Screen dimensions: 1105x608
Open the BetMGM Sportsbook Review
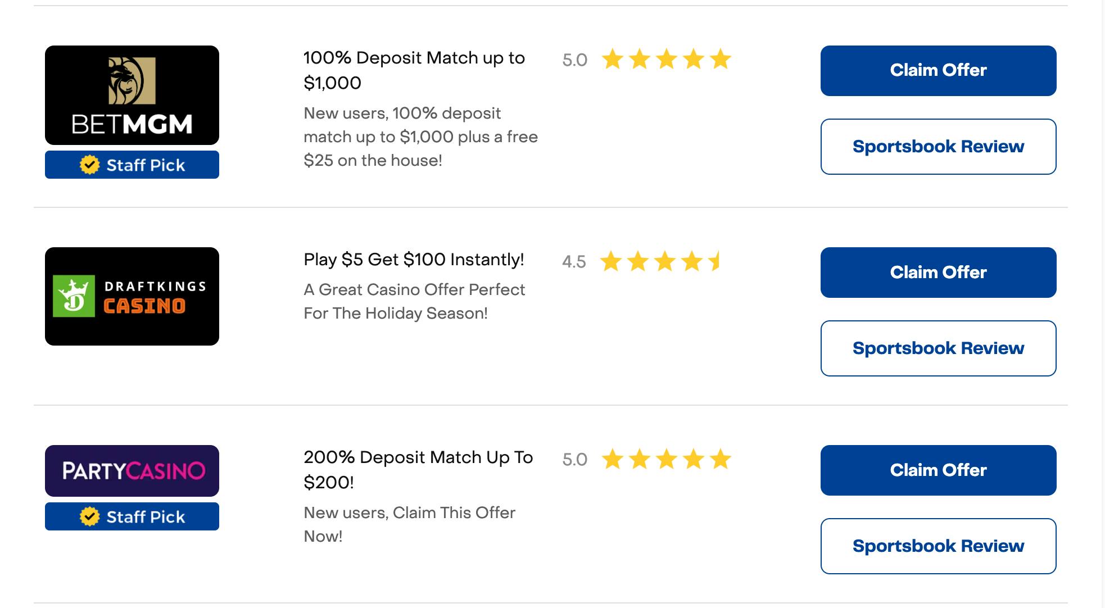pyautogui.click(x=938, y=147)
